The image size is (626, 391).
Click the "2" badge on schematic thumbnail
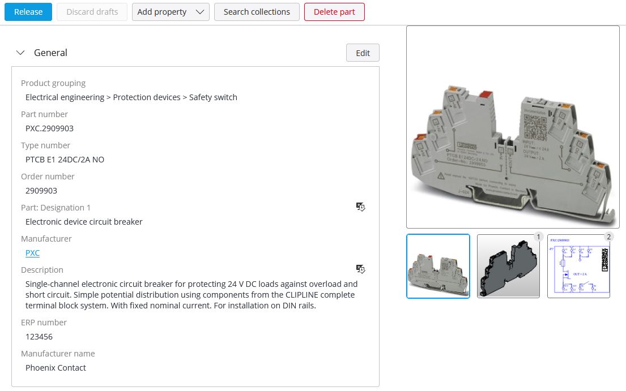(608, 237)
